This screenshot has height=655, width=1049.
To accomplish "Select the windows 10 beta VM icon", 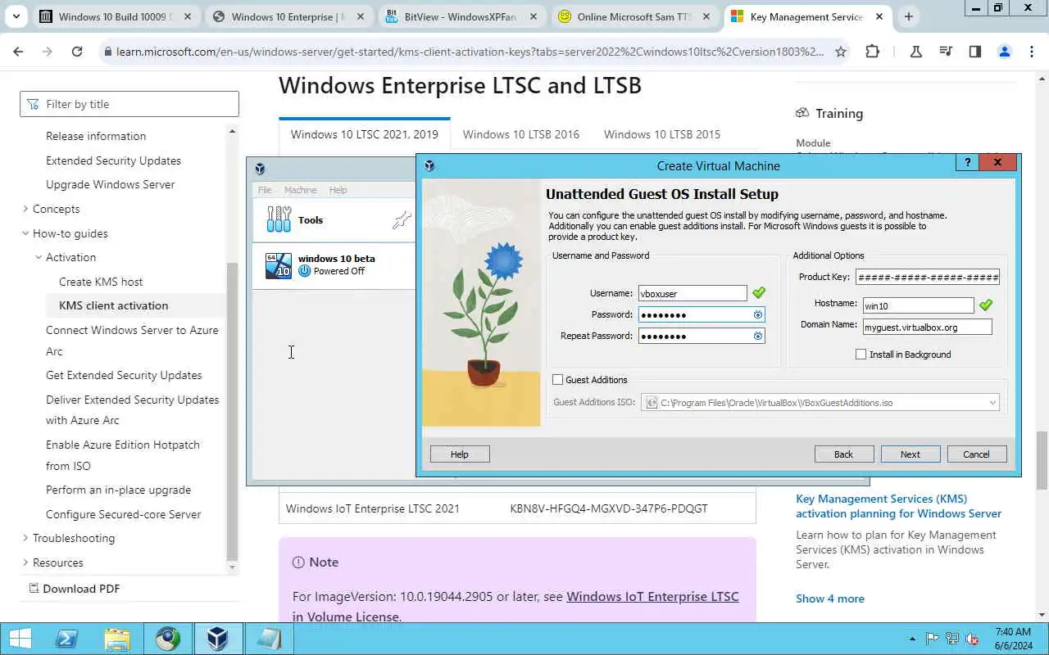I will [x=279, y=265].
